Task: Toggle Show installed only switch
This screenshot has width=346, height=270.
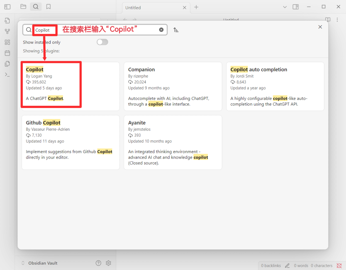Action: (x=102, y=42)
